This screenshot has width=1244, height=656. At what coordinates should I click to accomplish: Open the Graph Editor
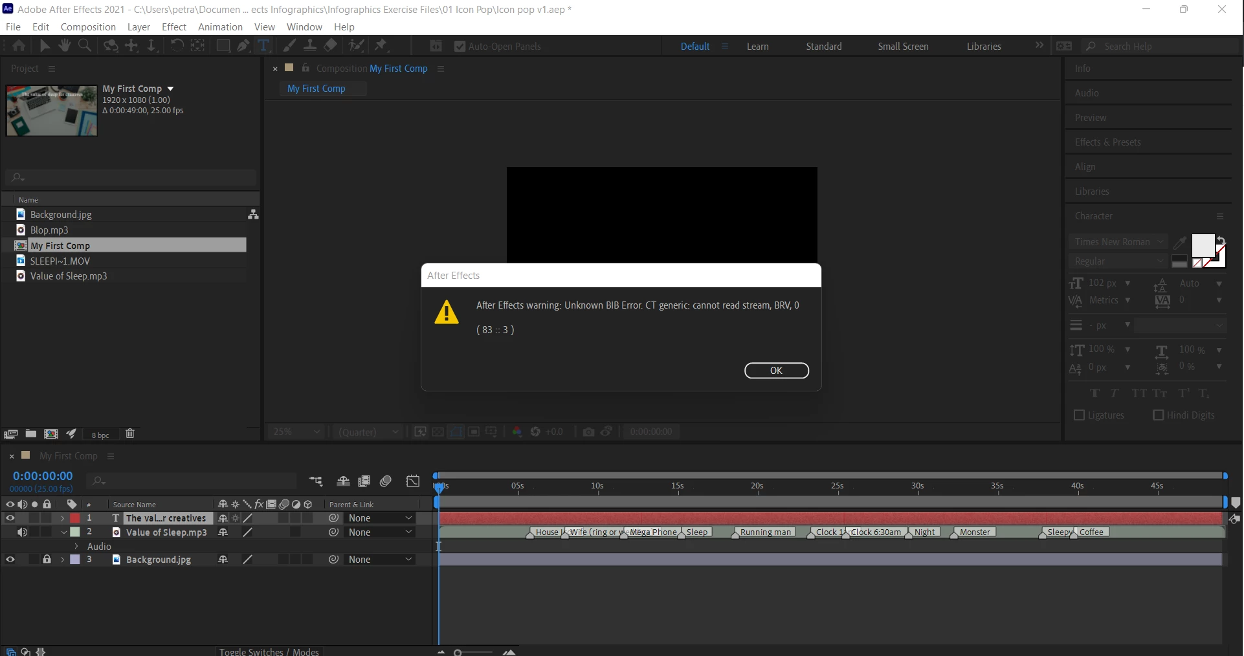coord(413,481)
